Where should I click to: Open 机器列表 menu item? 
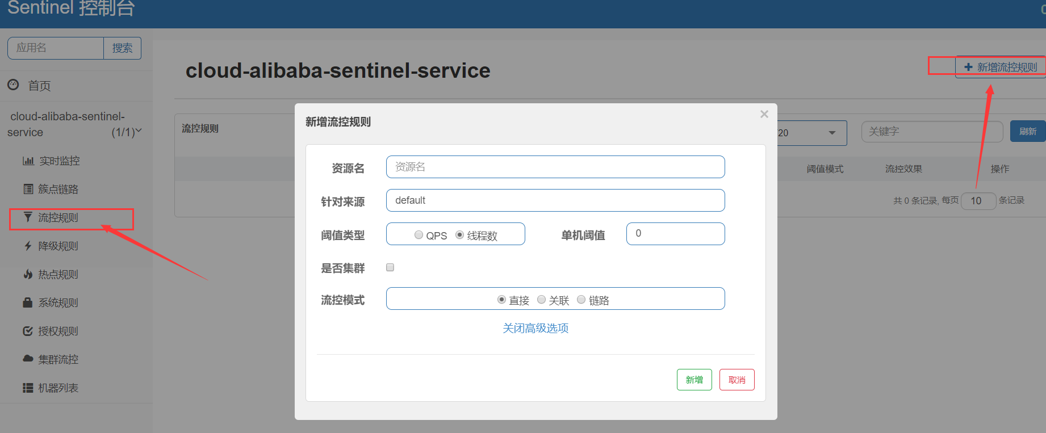[x=58, y=388]
